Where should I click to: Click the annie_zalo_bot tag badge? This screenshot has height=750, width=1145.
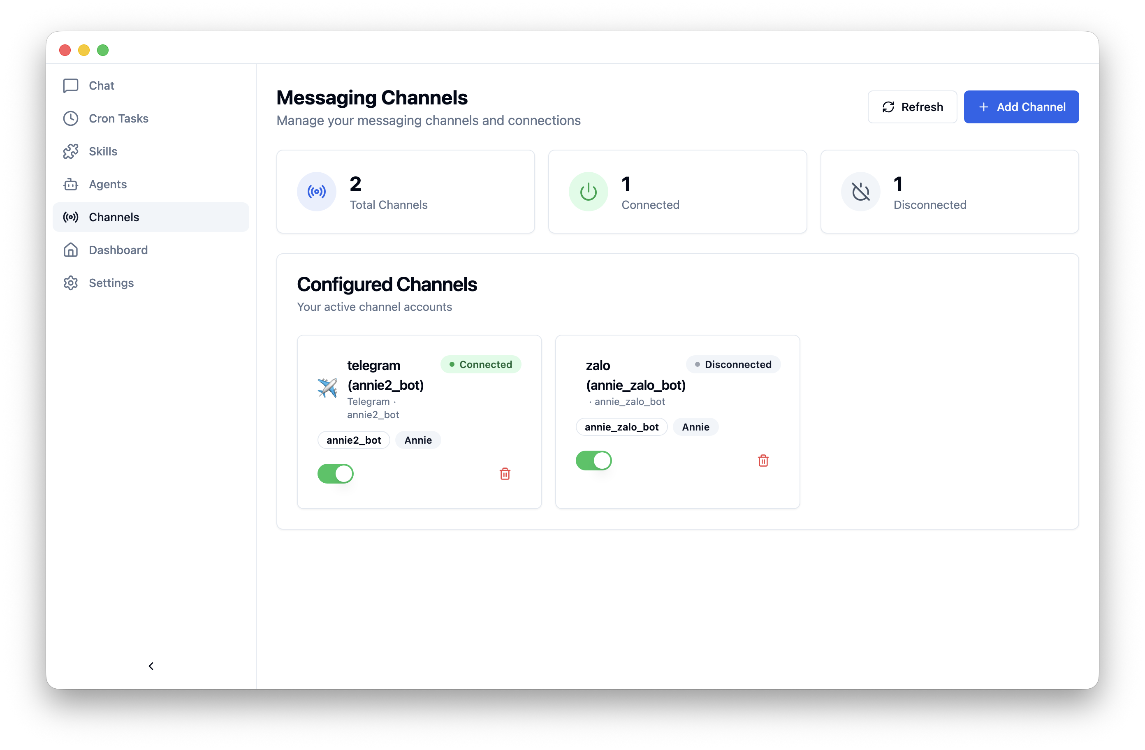[621, 427]
